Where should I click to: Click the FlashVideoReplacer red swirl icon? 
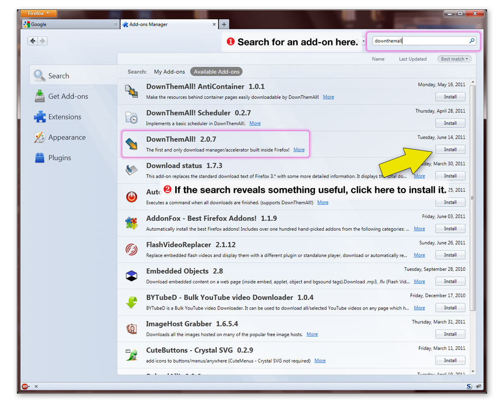[131, 249]
